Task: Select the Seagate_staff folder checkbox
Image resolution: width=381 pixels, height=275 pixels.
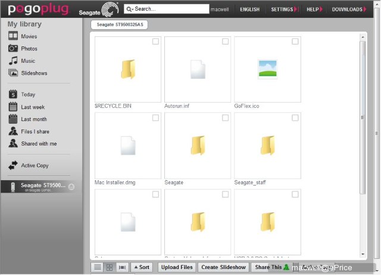Action: pyautogui.click(x=295, y=118)
